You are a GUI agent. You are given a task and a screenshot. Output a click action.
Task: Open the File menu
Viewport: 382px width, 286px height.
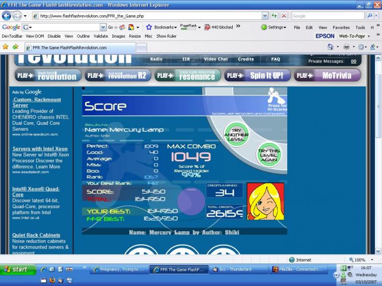(x=297, y=27)
